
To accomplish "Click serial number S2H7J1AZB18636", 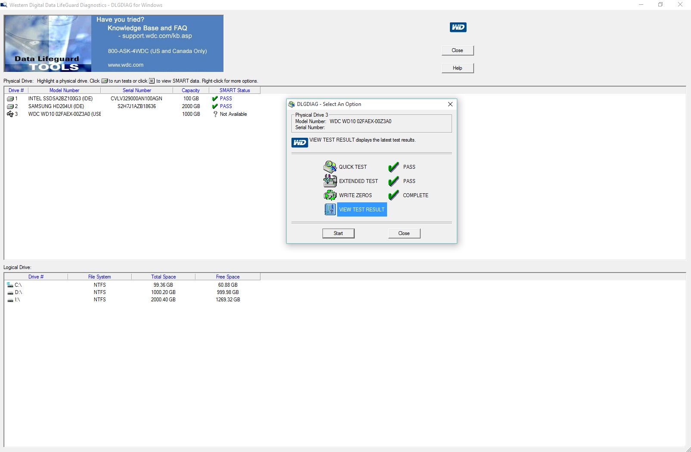I will 136,106.
